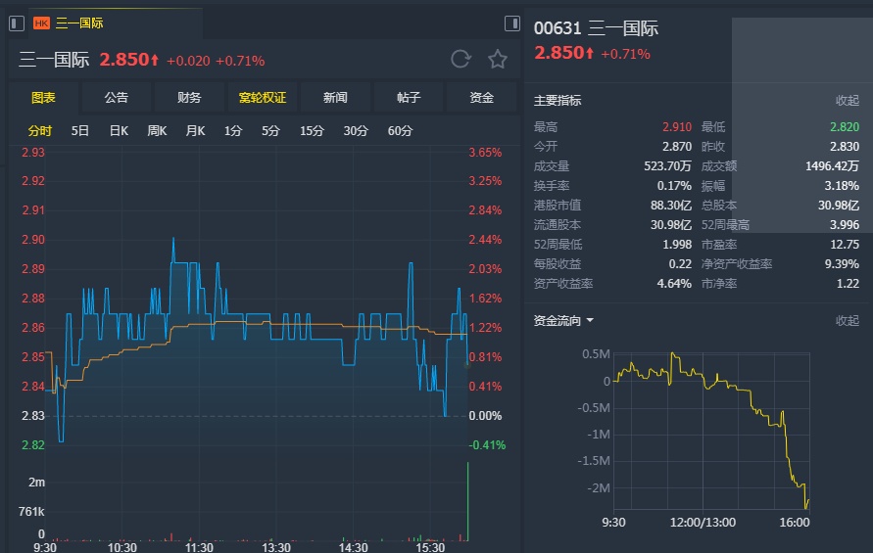Switch to the 公告 tab

click(x=116, y=98)
